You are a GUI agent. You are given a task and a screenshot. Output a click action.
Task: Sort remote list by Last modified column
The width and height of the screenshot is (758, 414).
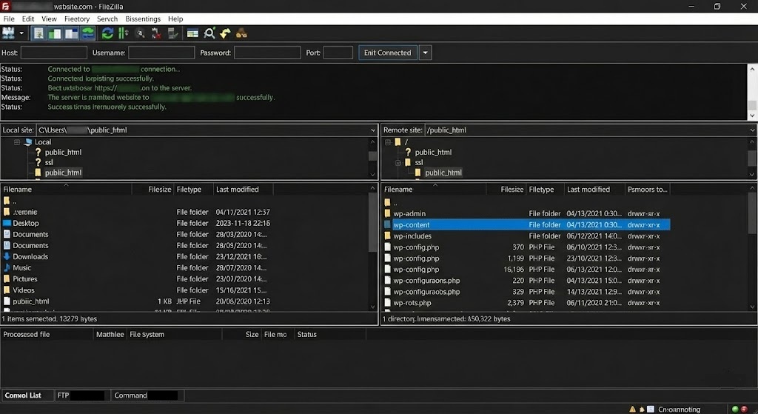coord(594,189)
